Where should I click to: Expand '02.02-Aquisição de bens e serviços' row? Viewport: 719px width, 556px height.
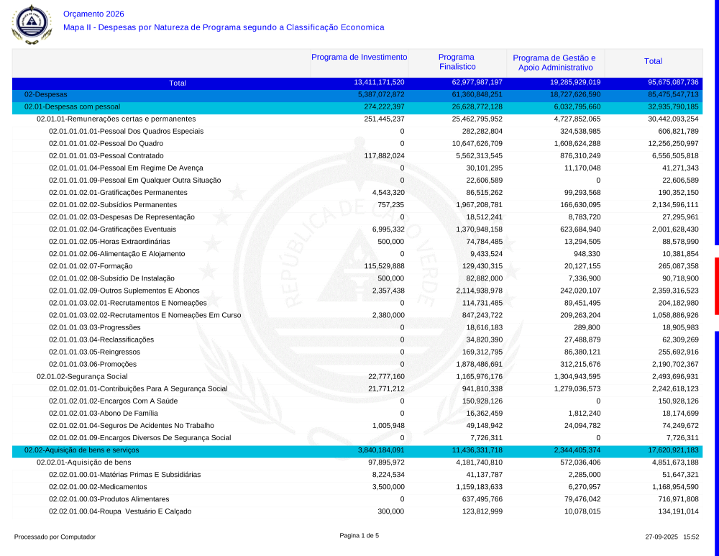[81, 450]
